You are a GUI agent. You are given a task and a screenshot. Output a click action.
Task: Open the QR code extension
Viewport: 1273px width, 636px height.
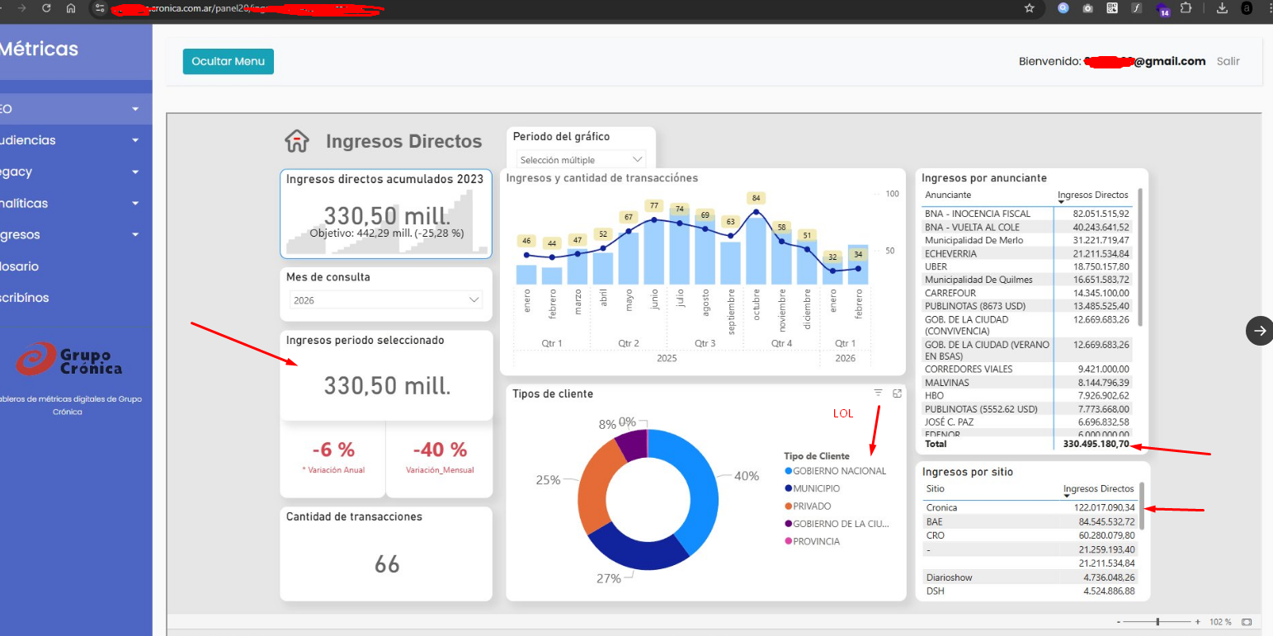tap(1112, 8)
